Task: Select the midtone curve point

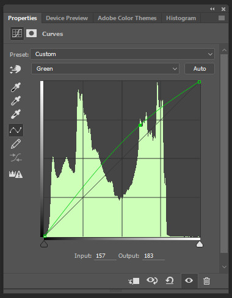Action: (140, 125)
